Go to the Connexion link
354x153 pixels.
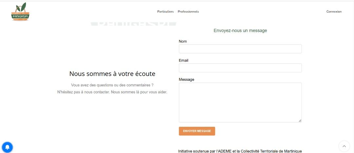(x=334, y=11)
